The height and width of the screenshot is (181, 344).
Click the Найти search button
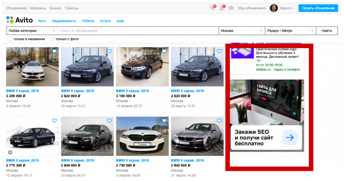point(327,31)
